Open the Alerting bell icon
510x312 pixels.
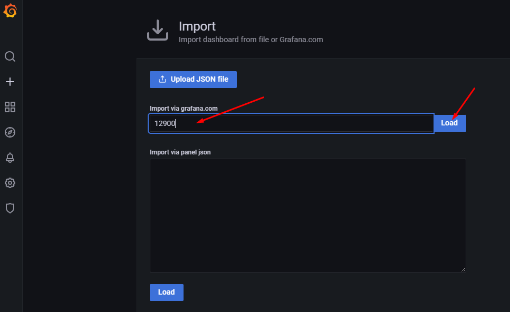10,158
